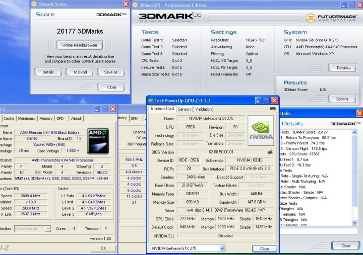Click the 3DMark Score window title icon
The width and height of the screenshot is (363, 255).
[34, 4]
